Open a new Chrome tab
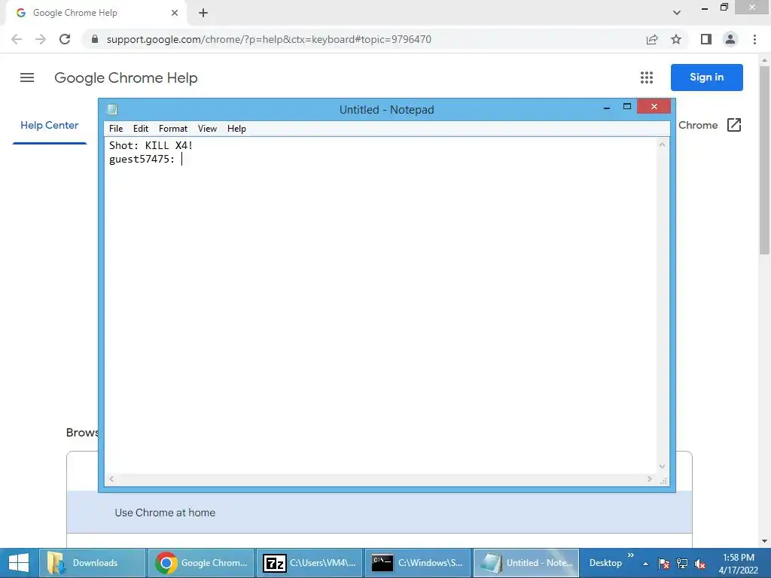Image resolution: width=771 pixels, height=578 pixels. coord(203,13)
